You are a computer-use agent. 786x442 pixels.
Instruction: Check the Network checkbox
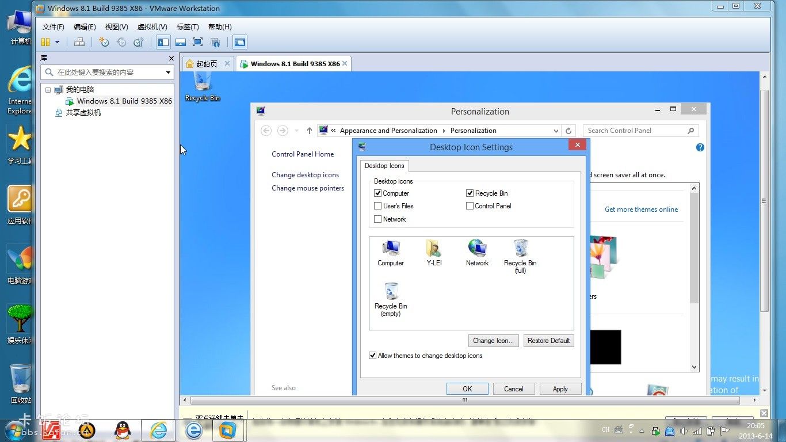point(378,219)
